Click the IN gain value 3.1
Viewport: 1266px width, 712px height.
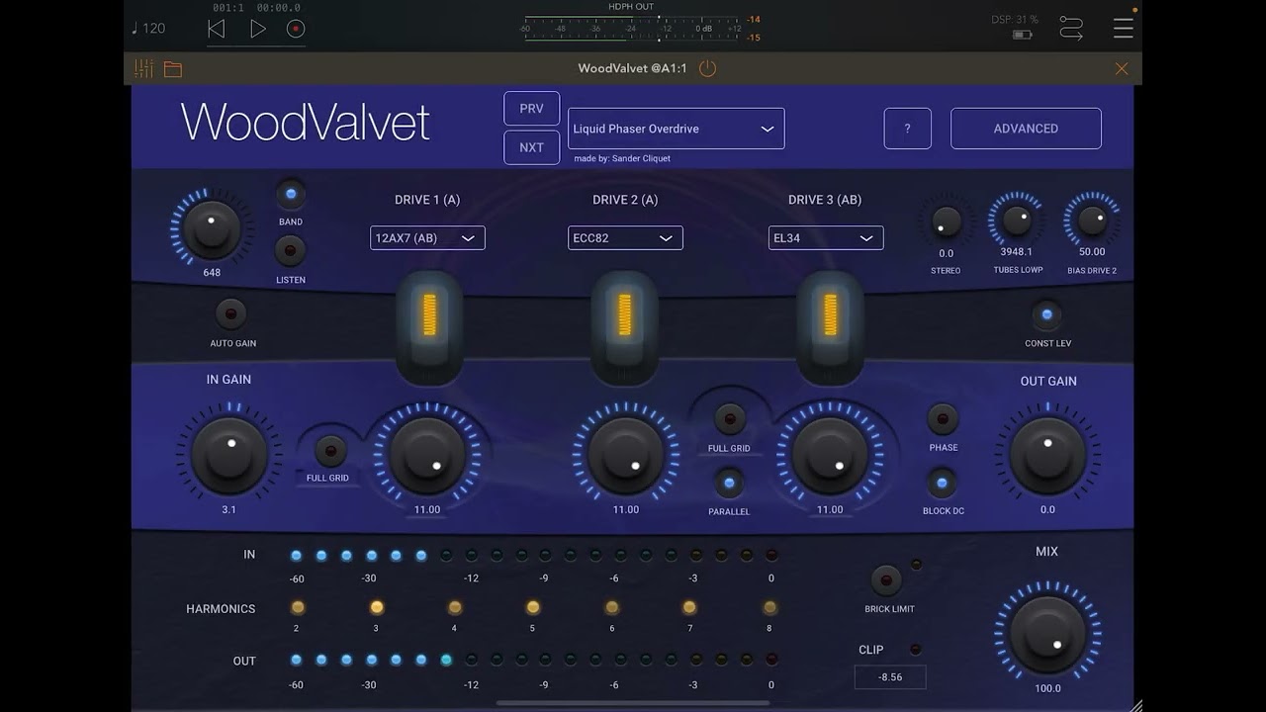(x=228, y=509)
